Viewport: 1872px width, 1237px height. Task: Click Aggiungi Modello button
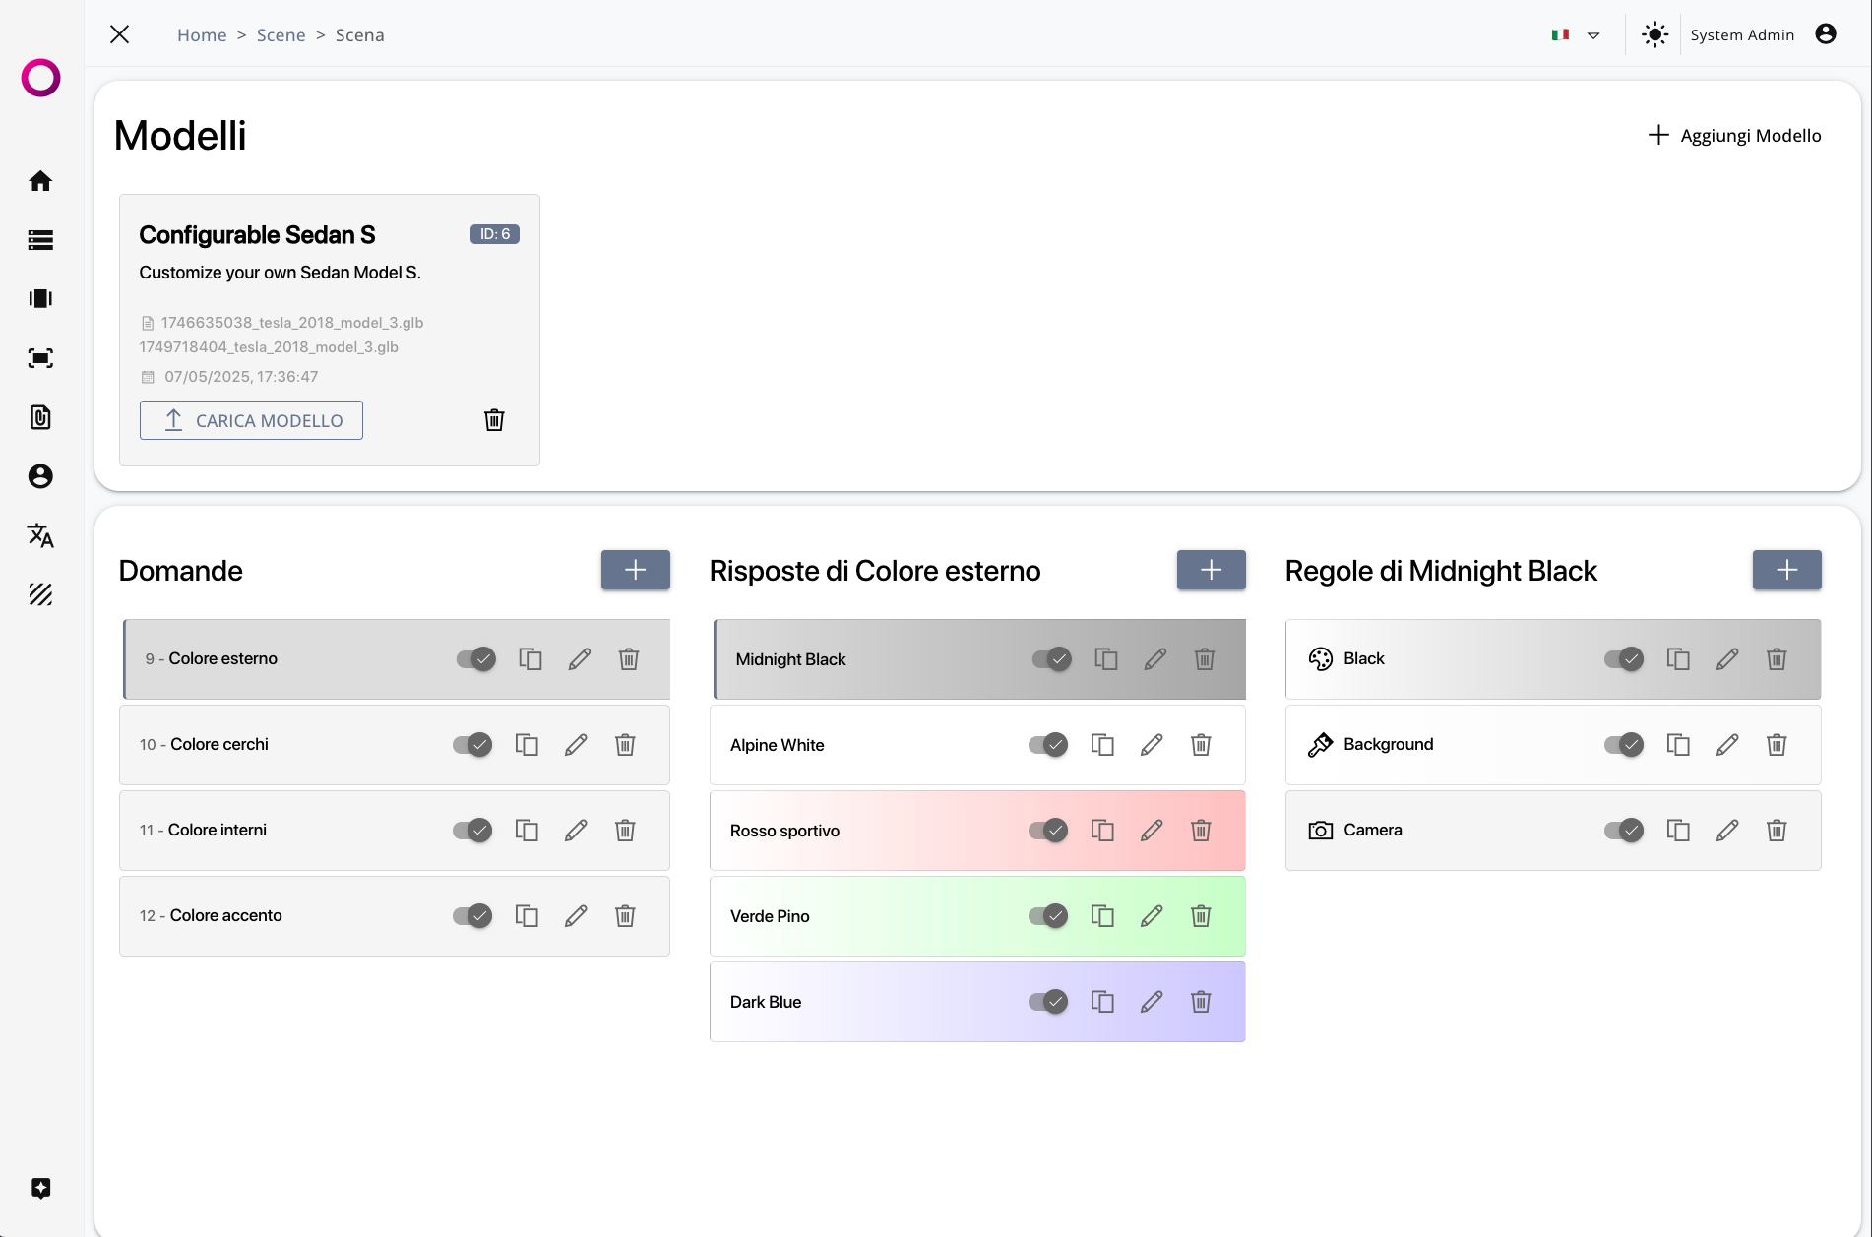coord(1734,136)
